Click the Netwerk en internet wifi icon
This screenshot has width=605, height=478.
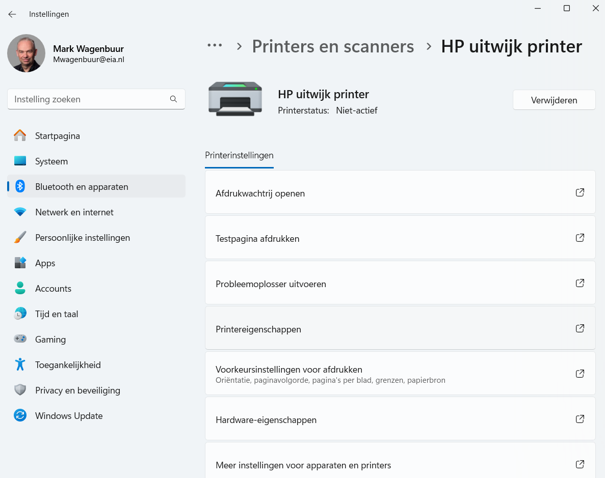(x=20, y=212)
